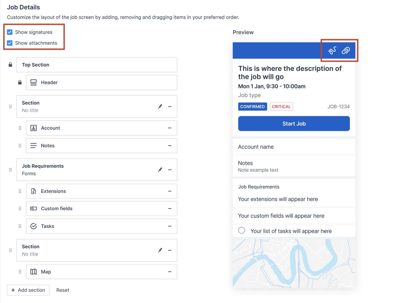The image size is (400, 303).
Task: Click the Header item's icon
Action: coord(33,82)
